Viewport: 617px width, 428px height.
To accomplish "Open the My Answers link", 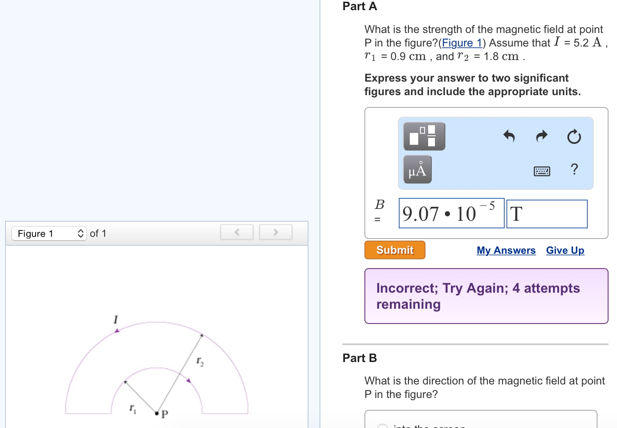I will tap(506, 250).
